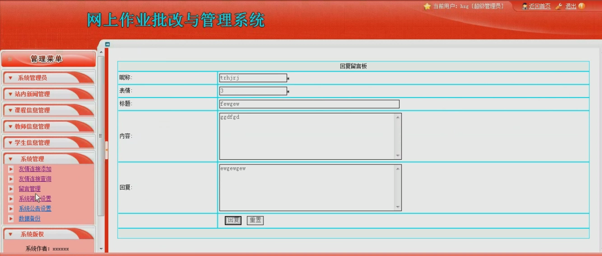Click arrow icon beside 留言管理
Screen dimensions: 602x256
11,189
